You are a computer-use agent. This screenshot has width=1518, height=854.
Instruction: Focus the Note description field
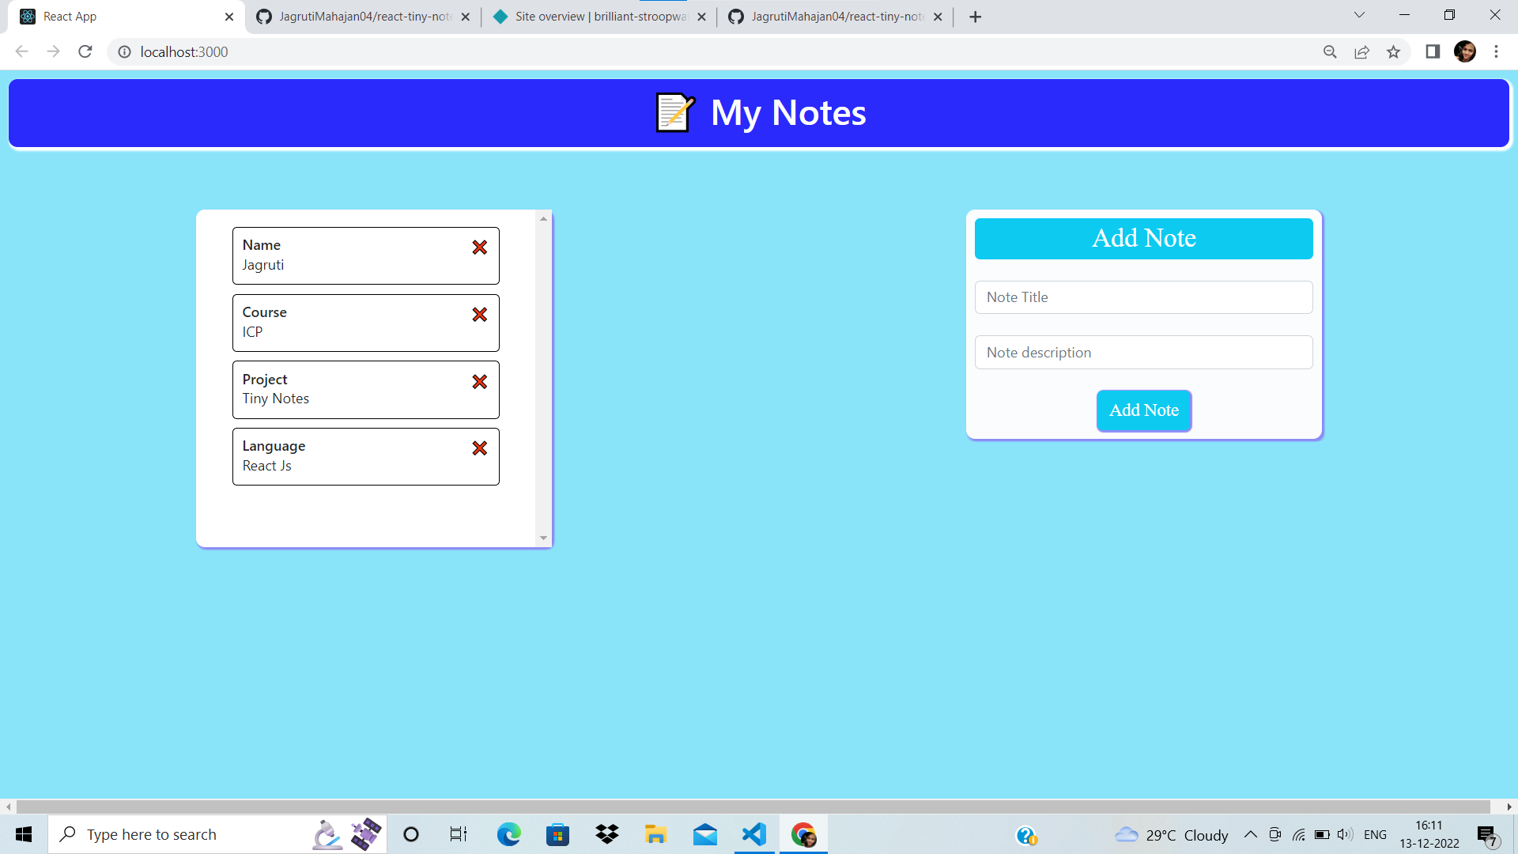[x=1143, y=353]
